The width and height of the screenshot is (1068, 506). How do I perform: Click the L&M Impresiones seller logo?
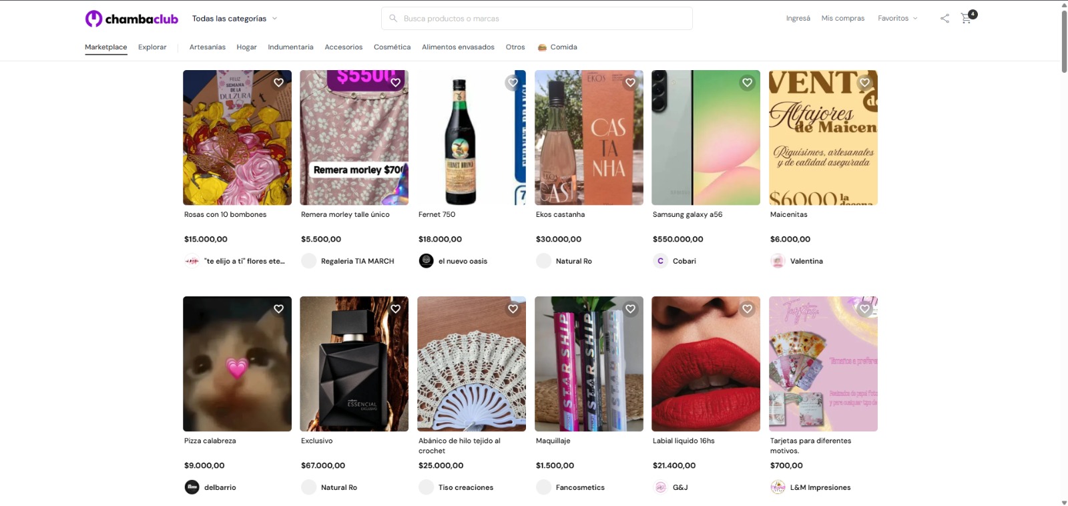778,487
